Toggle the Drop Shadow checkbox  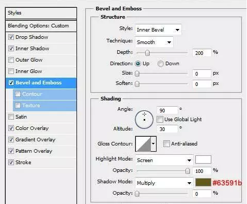[x=11, y=37]
